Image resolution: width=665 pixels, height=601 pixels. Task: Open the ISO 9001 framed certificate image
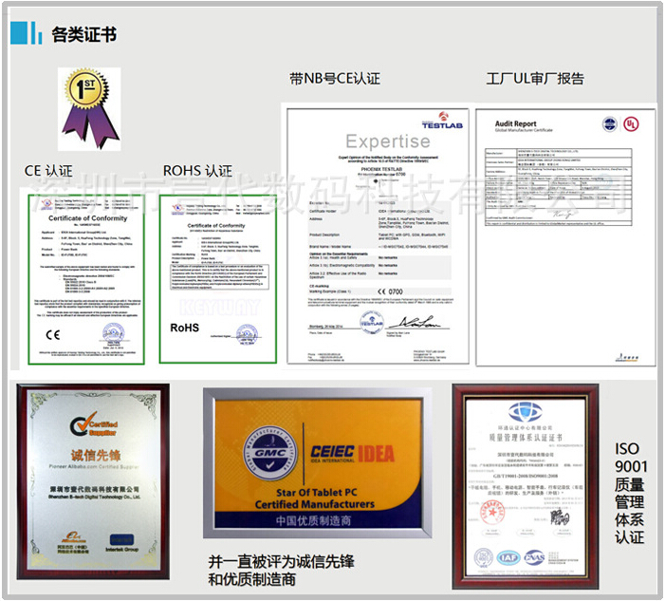tap(524, 483)
